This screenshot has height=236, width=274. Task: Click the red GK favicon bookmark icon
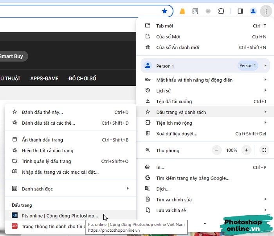15,226
